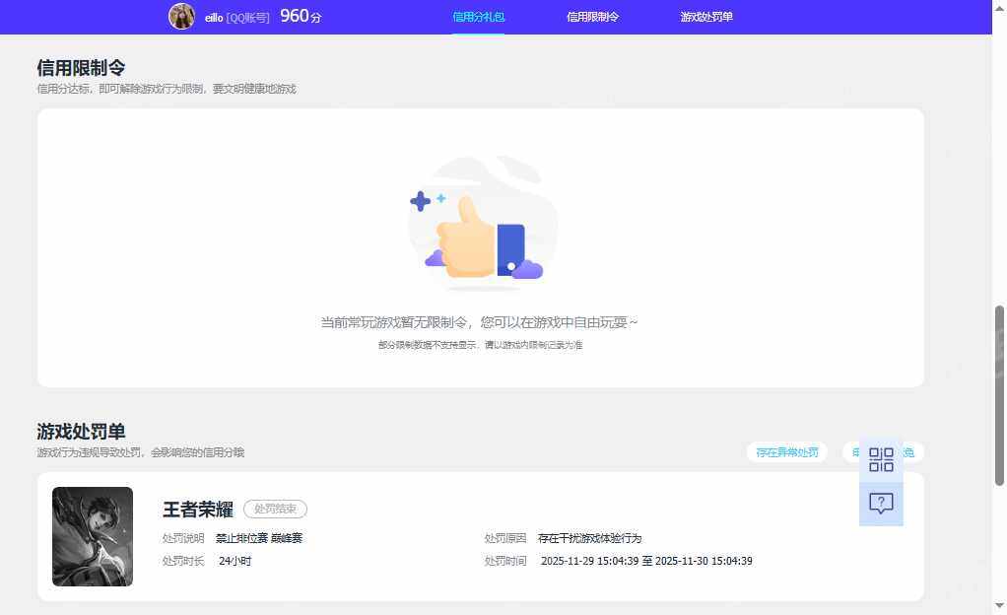This screenshot has width=1007, height=615.
Task: Click the 游戏处罚单 section heading
Action: (x=81, y=432)
